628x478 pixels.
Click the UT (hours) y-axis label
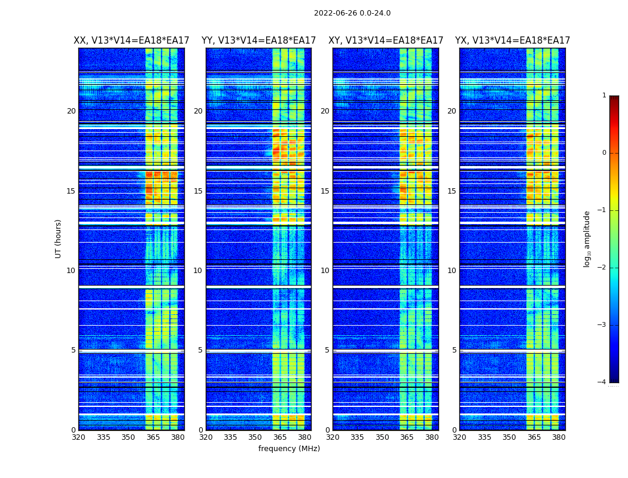pos(59,238)
